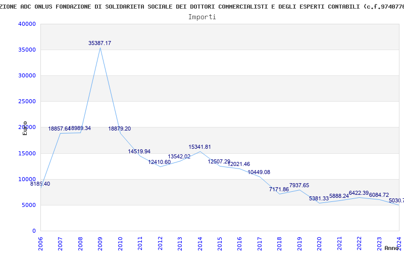Click the ADC ONLUS FONDAZIONE header title
Image resolution: width=404 pixels, height=253 pixels.
(202, 7)
